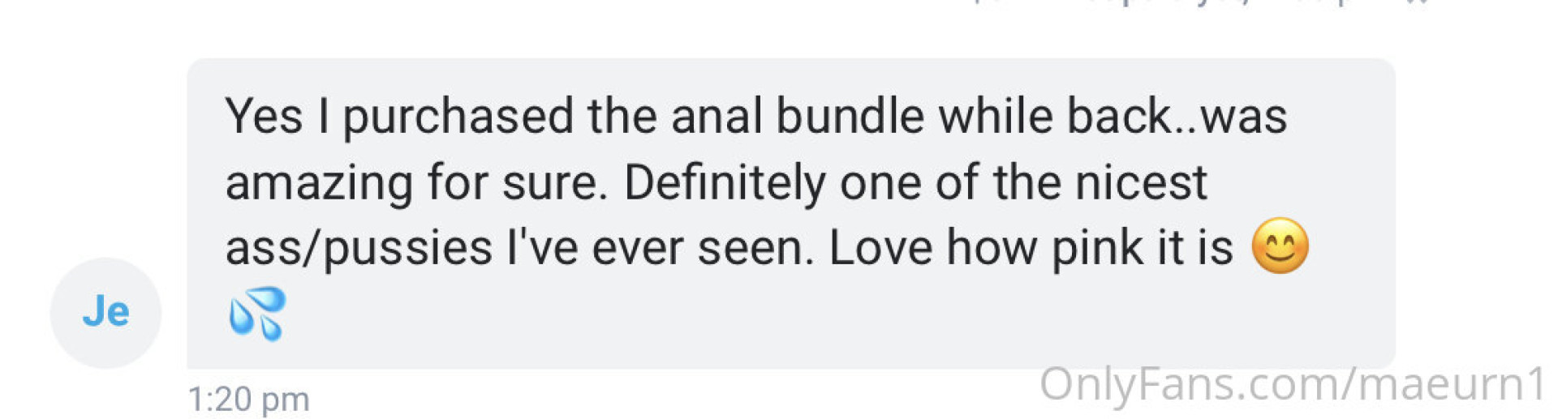Open the OnlyFans.com/maeurn1 watermark link
Viewport: 1558px width, 419px height.
(1293, 383)
